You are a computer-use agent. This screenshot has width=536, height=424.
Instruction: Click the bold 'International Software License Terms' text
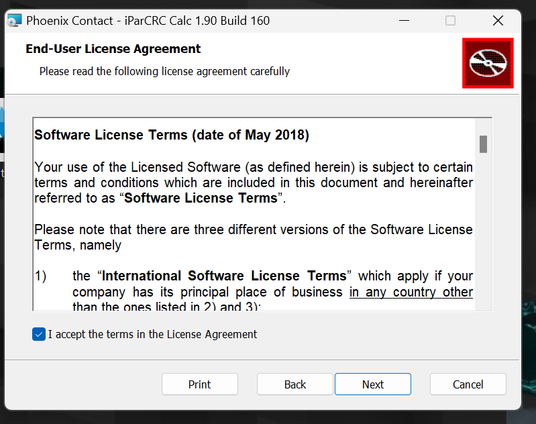click(x=224, y=276)
